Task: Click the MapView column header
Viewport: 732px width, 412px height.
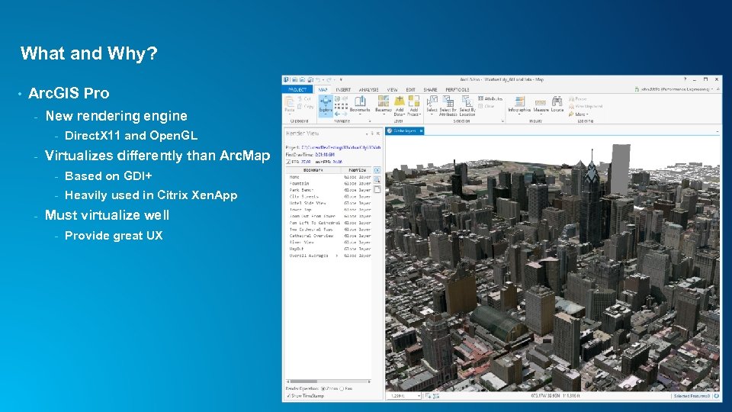Action: pyautogui.click(x=356, y=170)
